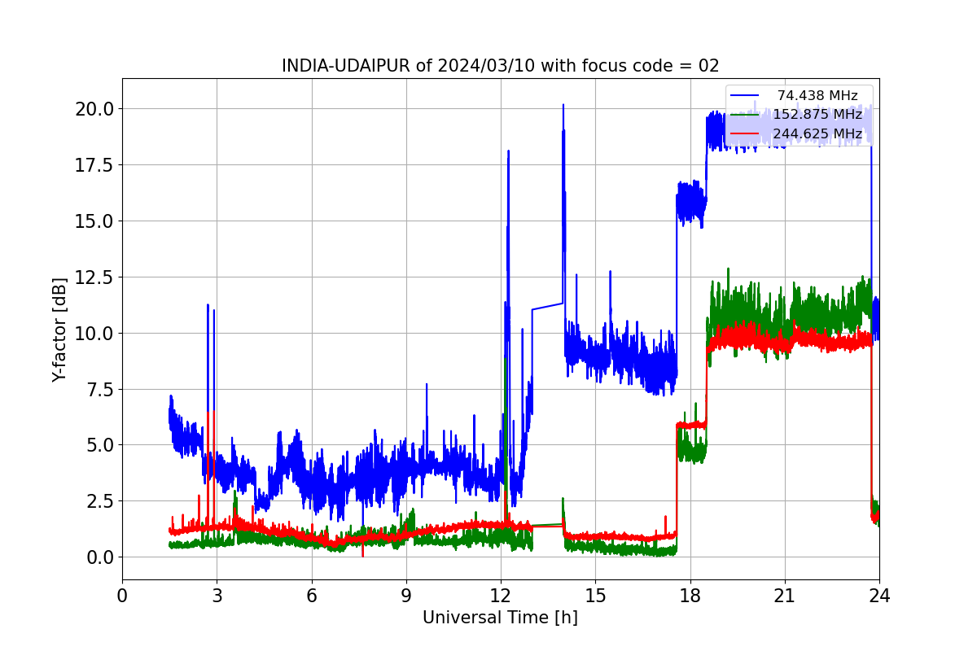
Task: Click the y-axis tick label 20.0
Action: coord(95,109)
